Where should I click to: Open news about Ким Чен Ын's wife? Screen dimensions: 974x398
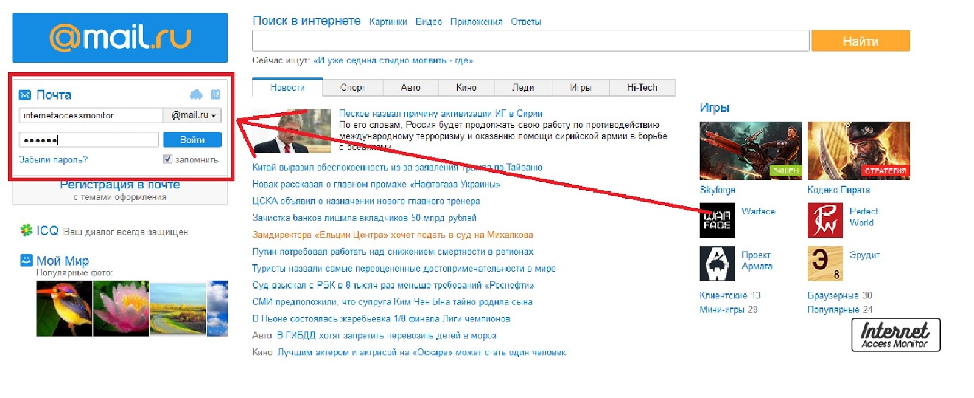pos(393,302)
